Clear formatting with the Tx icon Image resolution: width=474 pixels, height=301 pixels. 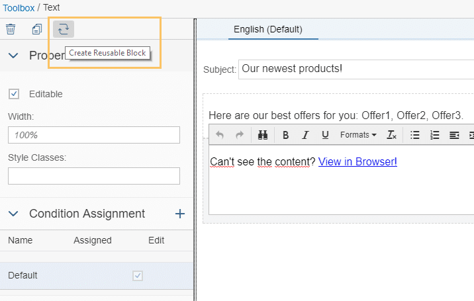coord(391,135)
